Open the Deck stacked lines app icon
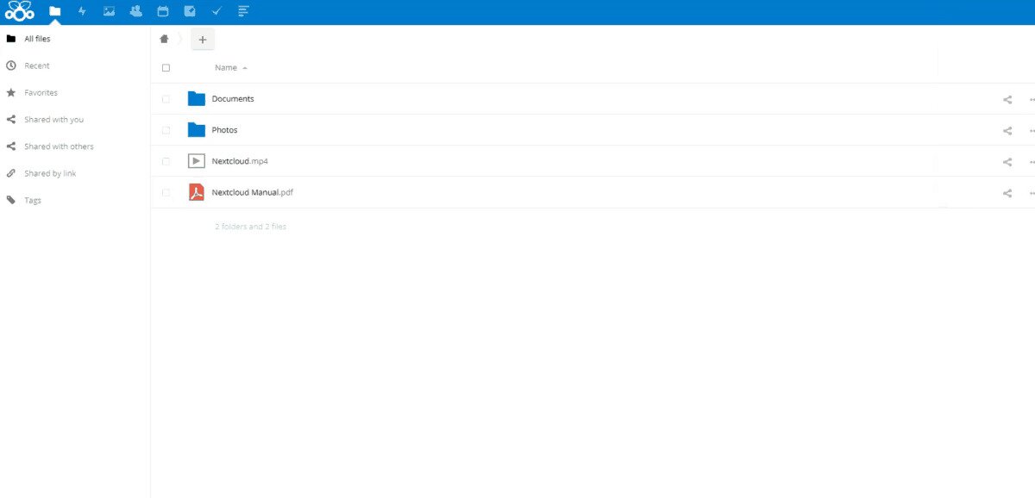The image size is (1035, 498). pos(243,11)
